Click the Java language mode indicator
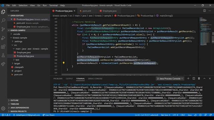The width and height of the screenshot is (214, 120). click(190, 115)
